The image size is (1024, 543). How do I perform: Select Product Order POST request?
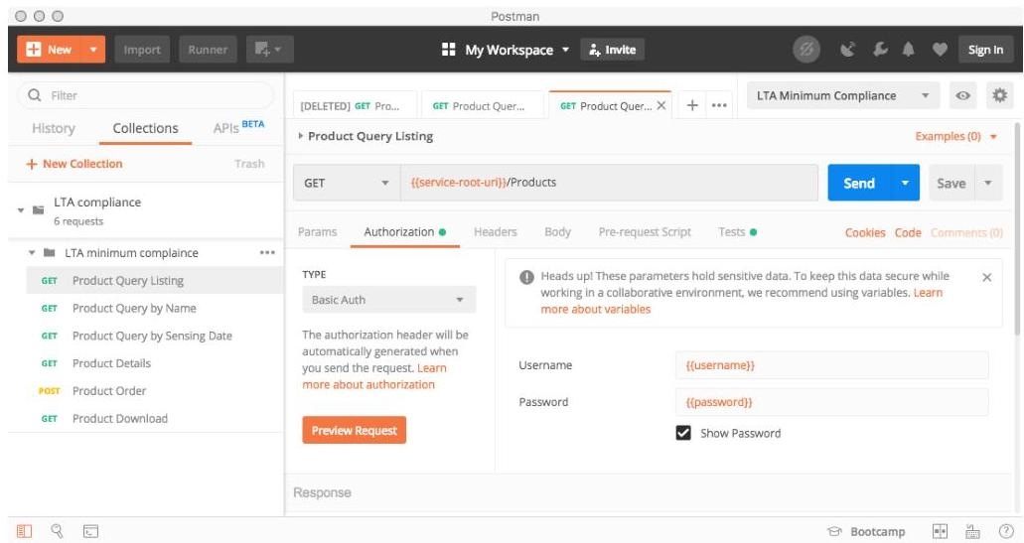tap(154, 391)
